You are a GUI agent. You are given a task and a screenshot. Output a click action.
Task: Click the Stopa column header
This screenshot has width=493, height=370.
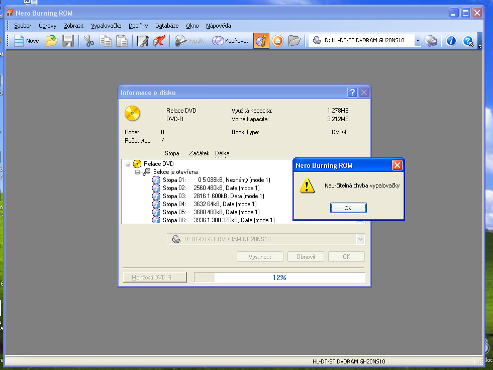point(172,153)
